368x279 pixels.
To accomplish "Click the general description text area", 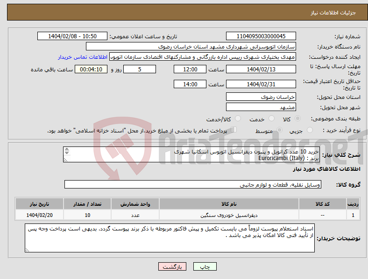I will pos(191,154).
